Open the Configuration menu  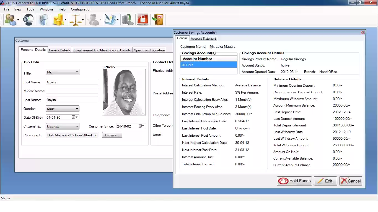pyautogui.click(x=81, y=9)
